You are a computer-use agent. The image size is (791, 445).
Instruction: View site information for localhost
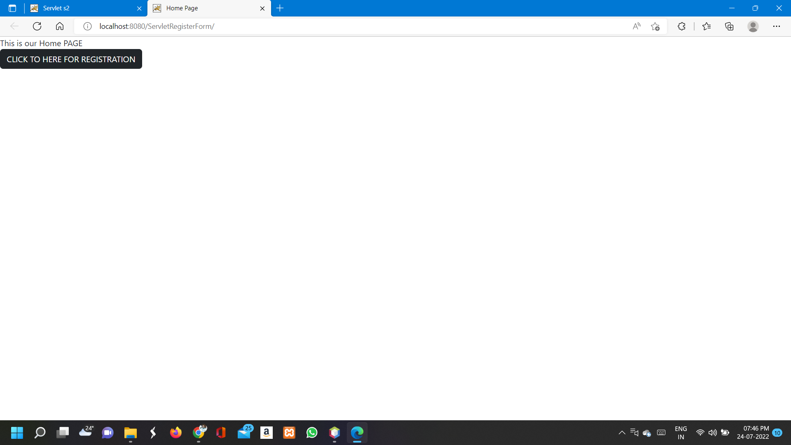tap(87, 26)
